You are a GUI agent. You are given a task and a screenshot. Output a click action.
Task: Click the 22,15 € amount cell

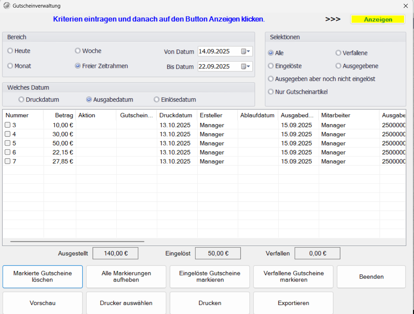click(x=60, y=152)
